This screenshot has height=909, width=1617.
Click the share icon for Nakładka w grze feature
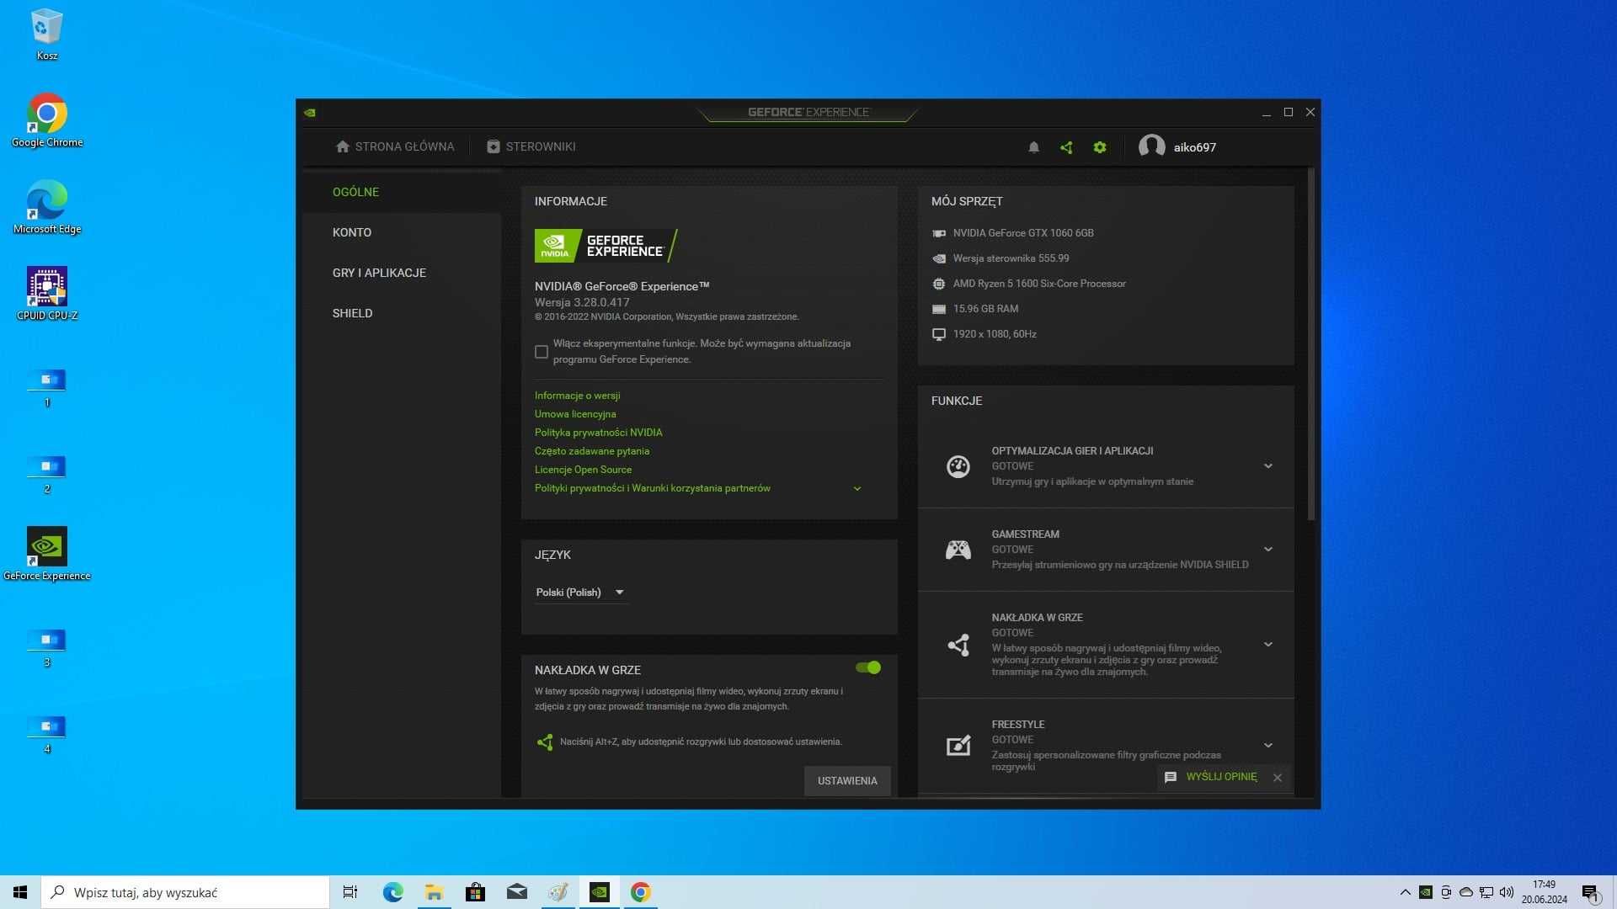tap(958, 645)
